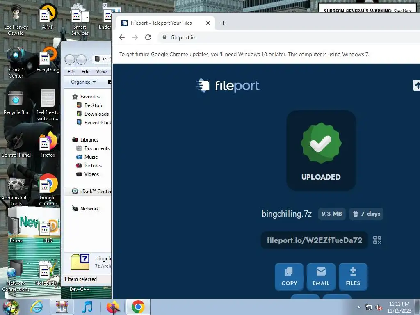Launch the Everything search shortcut
This screenshot has width=420, height=315.
48,59
